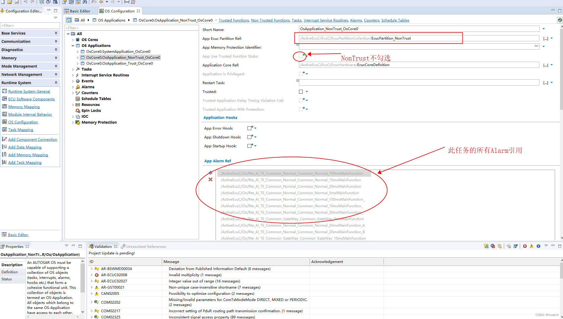Show warnings icon in Validation toolbar
Image resolution: width=563 pixels, height=319 pixels.
pyautogui.click(x=532, y=246)
